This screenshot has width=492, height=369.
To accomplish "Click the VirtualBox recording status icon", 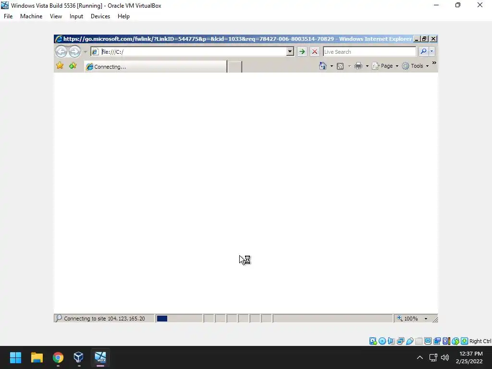I will click(437, 341).
